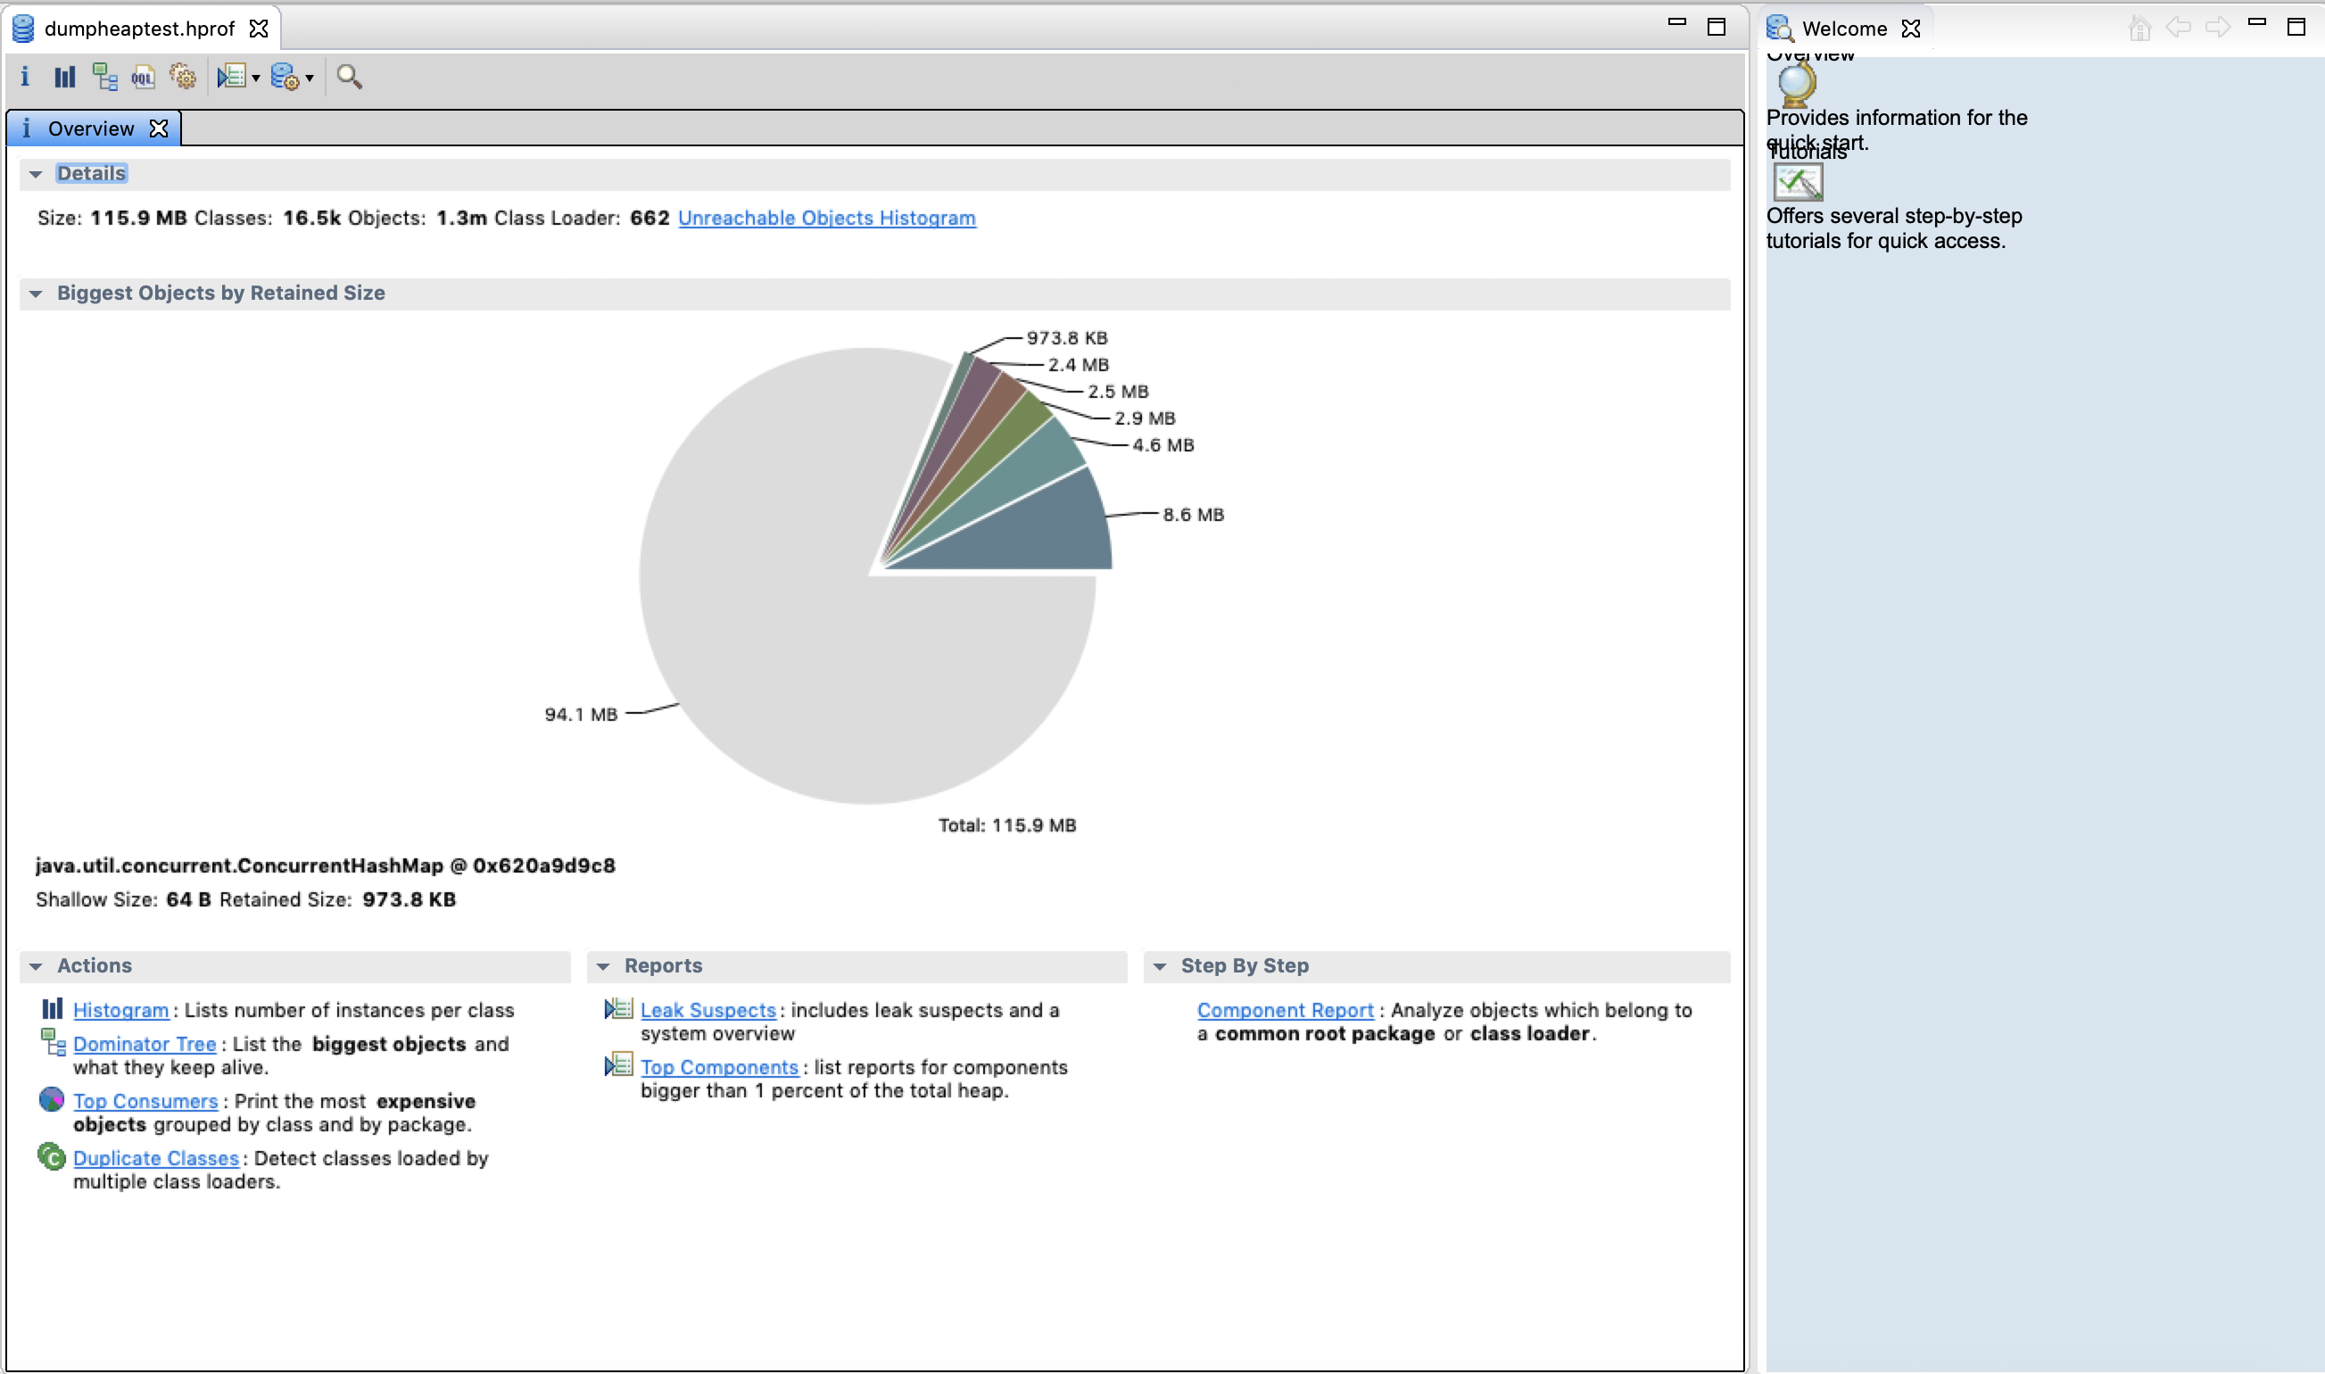Collapse the Biggest Objects by Retained Size section
This screenshot has width=2325, height=1374.
click(36, 294)
